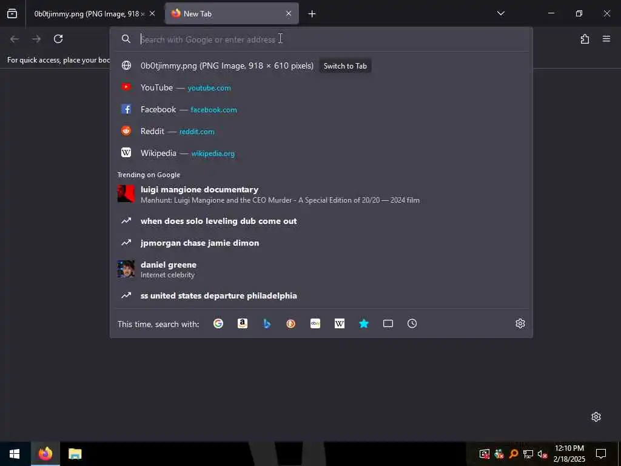Open search settings gear in dropdown
The height and width of the screenshot is (466, 621).
520,324
